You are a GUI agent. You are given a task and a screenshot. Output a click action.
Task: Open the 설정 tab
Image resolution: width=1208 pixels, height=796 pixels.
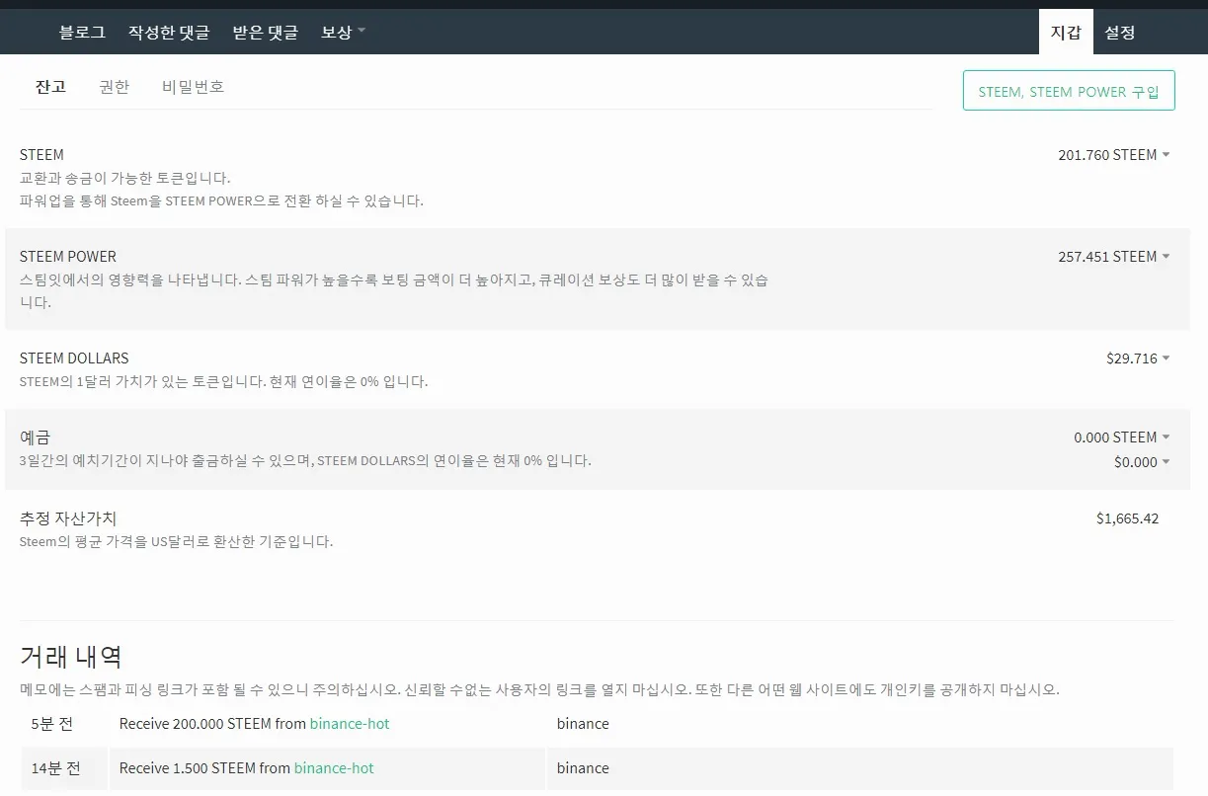point(1119,31)
